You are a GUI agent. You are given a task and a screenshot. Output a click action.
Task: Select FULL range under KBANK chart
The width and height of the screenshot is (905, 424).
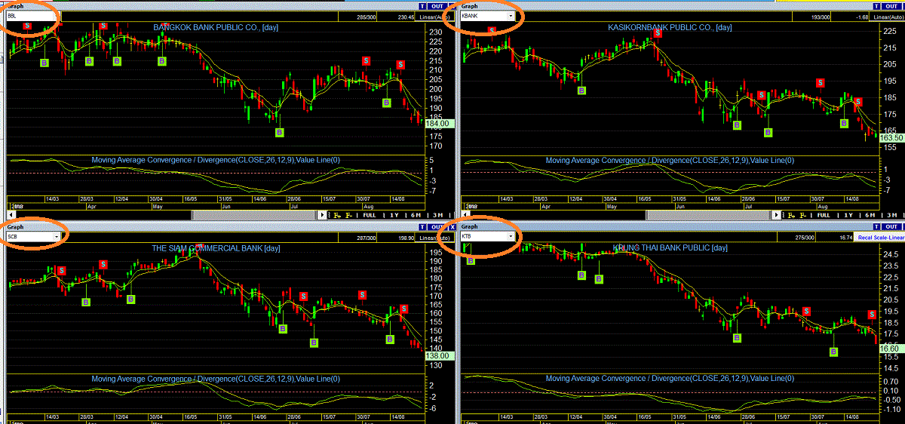(824, 215)
